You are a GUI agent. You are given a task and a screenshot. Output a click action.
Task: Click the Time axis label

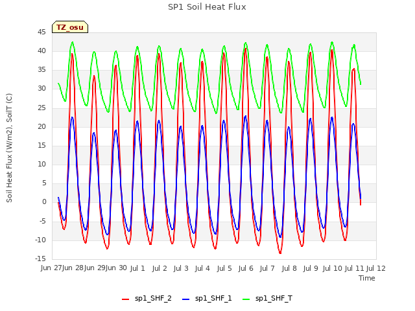(x=367, y=278)
